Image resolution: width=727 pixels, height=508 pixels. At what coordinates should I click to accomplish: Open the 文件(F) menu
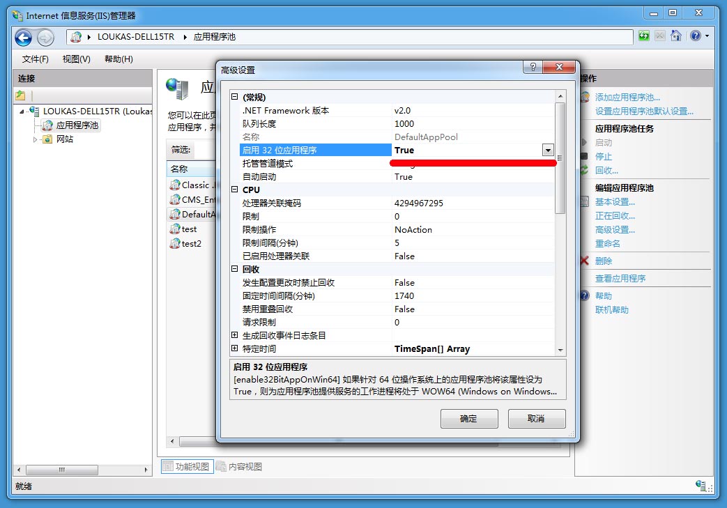click(x=36, y=59)
